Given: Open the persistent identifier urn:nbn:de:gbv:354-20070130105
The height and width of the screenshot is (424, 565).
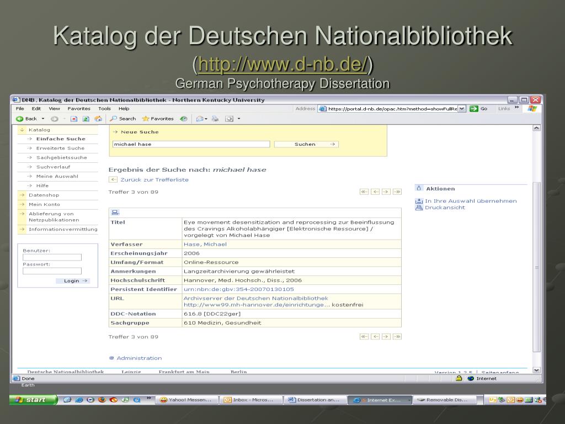Looking at the screenshot, I should click(238, 289).
